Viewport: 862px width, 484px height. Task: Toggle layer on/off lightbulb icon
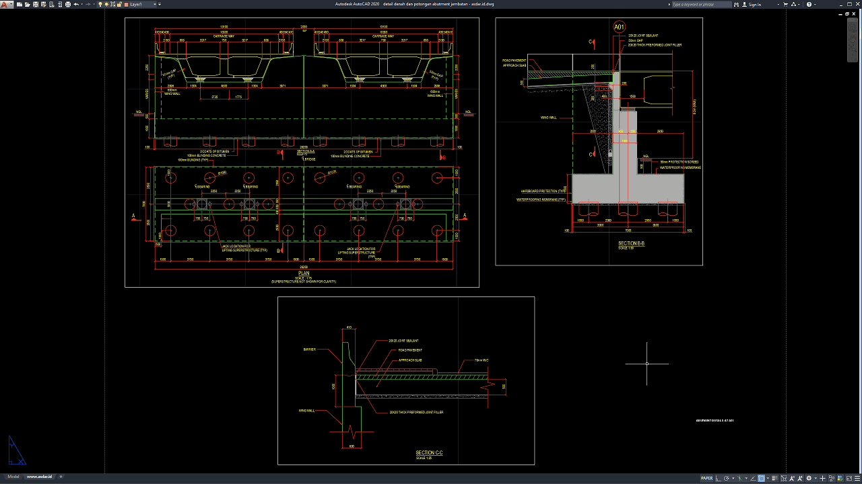point(100,4)
